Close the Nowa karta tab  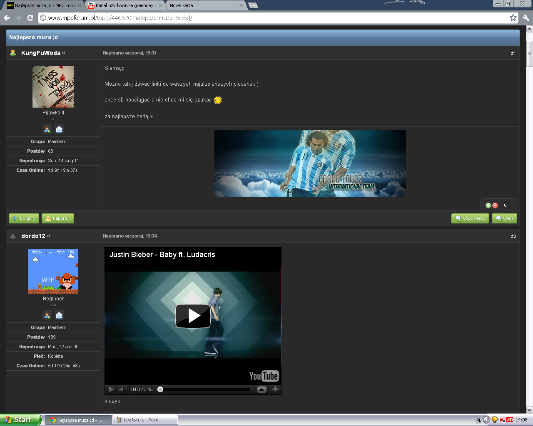click(241, 5)
